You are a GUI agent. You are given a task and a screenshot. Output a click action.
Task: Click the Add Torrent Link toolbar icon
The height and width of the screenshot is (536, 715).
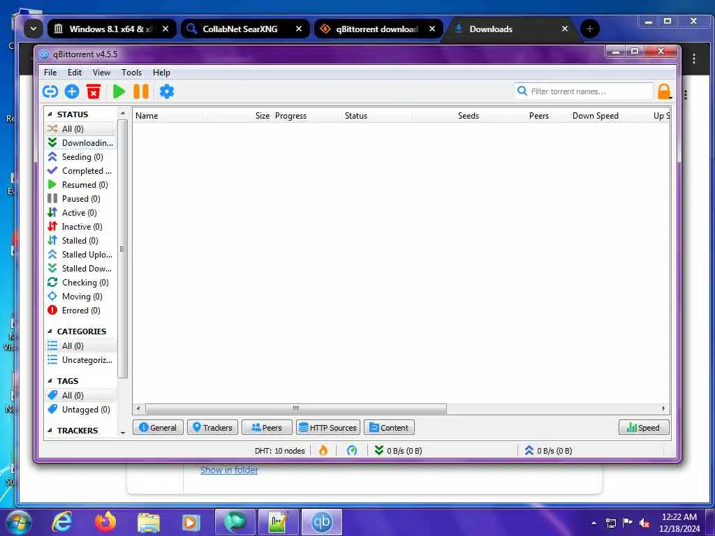click(x=50, y=91)
